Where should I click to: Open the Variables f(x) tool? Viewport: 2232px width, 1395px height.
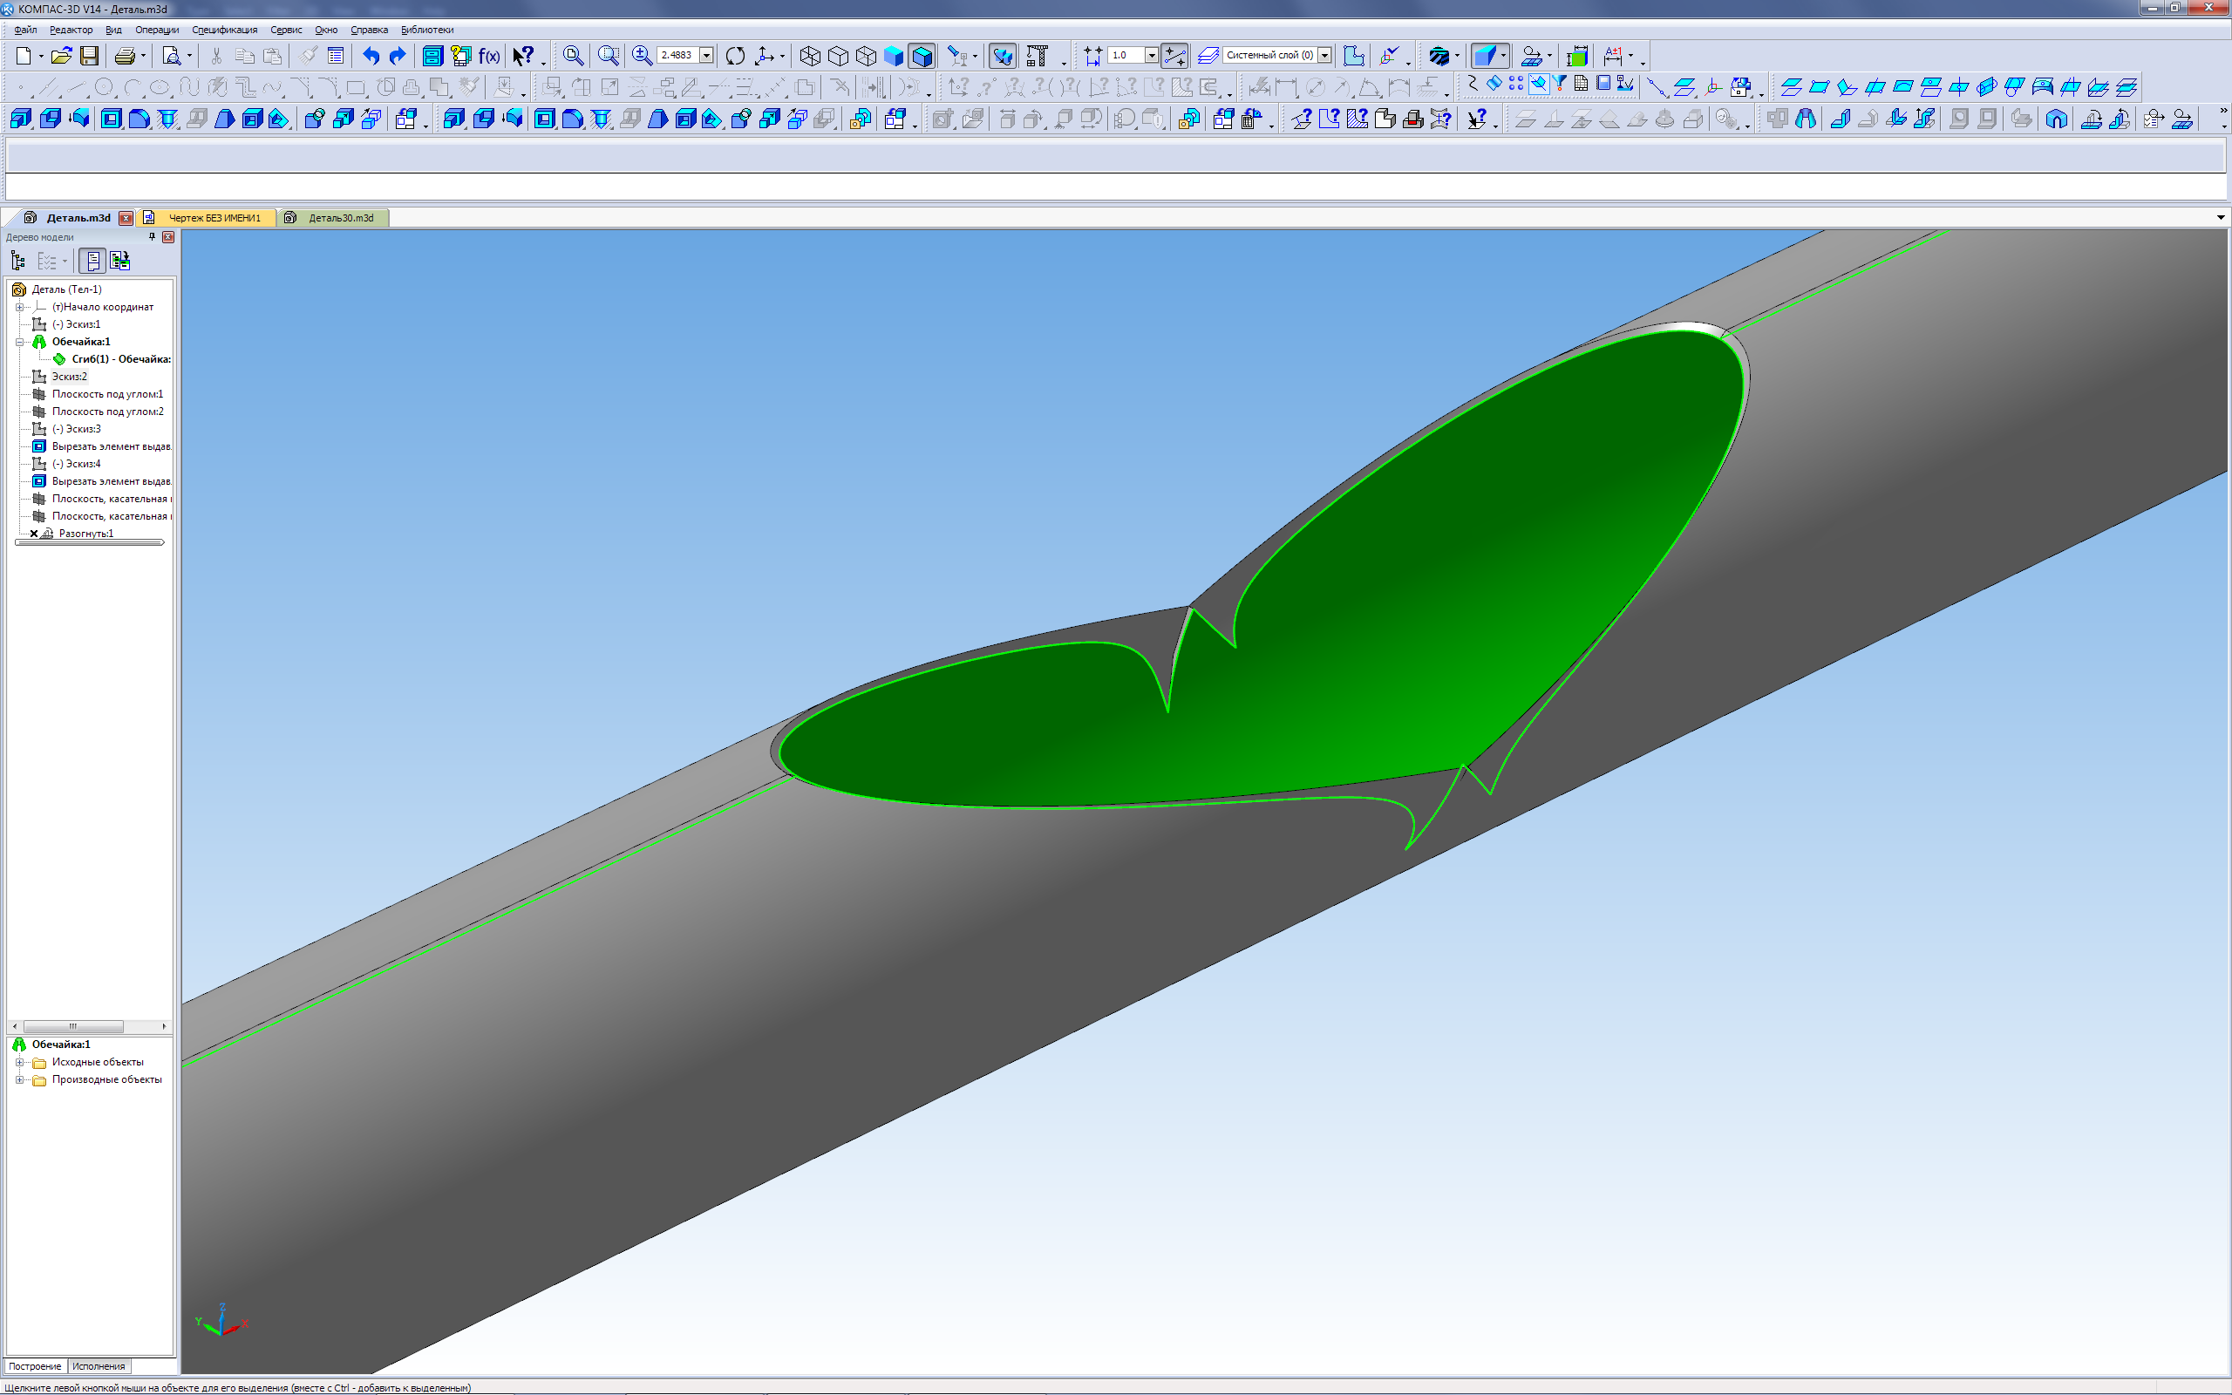(490, 57)
